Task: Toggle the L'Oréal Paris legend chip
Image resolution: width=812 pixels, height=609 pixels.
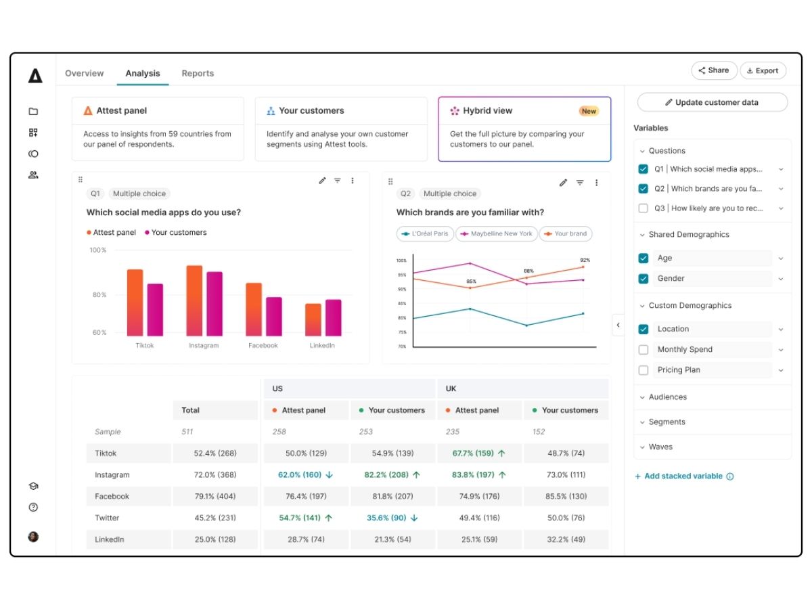Action: 425,233
